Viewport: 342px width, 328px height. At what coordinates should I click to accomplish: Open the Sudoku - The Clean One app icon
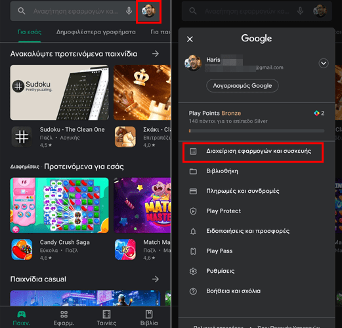click(22, 137)
